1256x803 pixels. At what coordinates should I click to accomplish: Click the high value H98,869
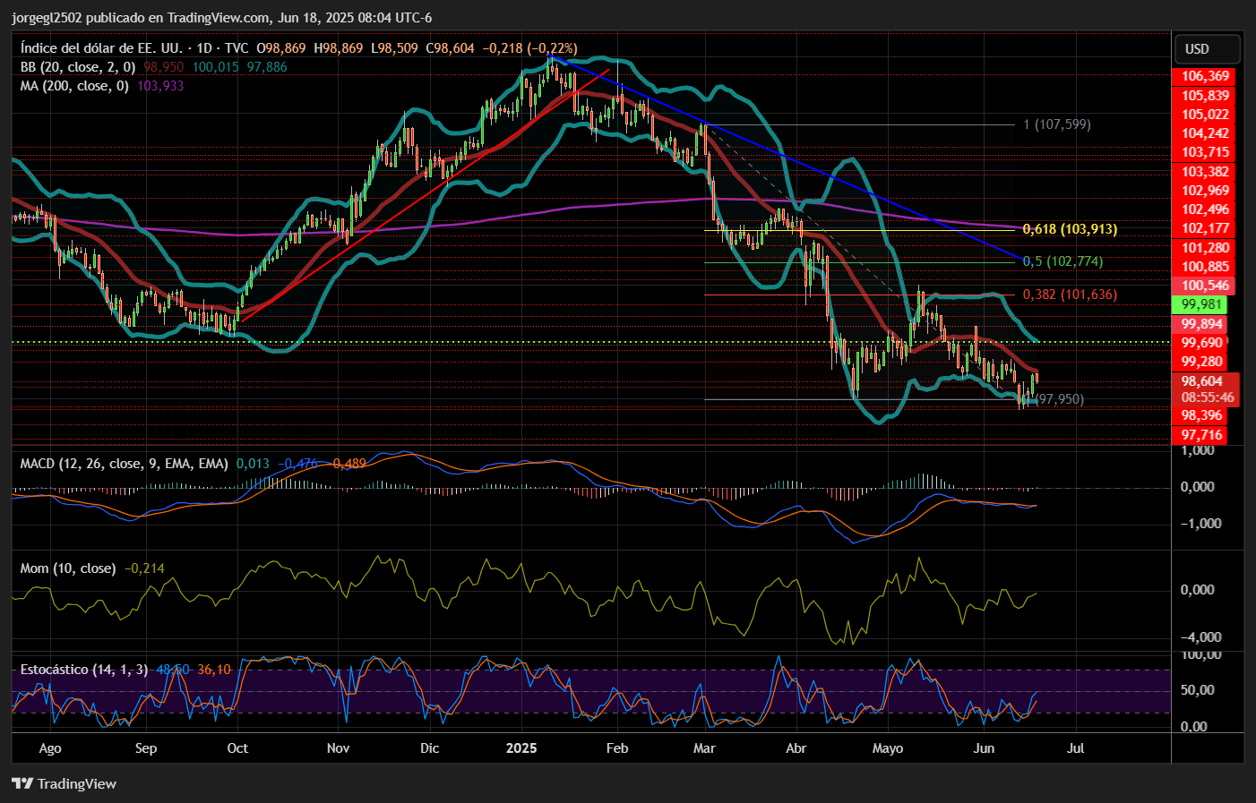339,48
